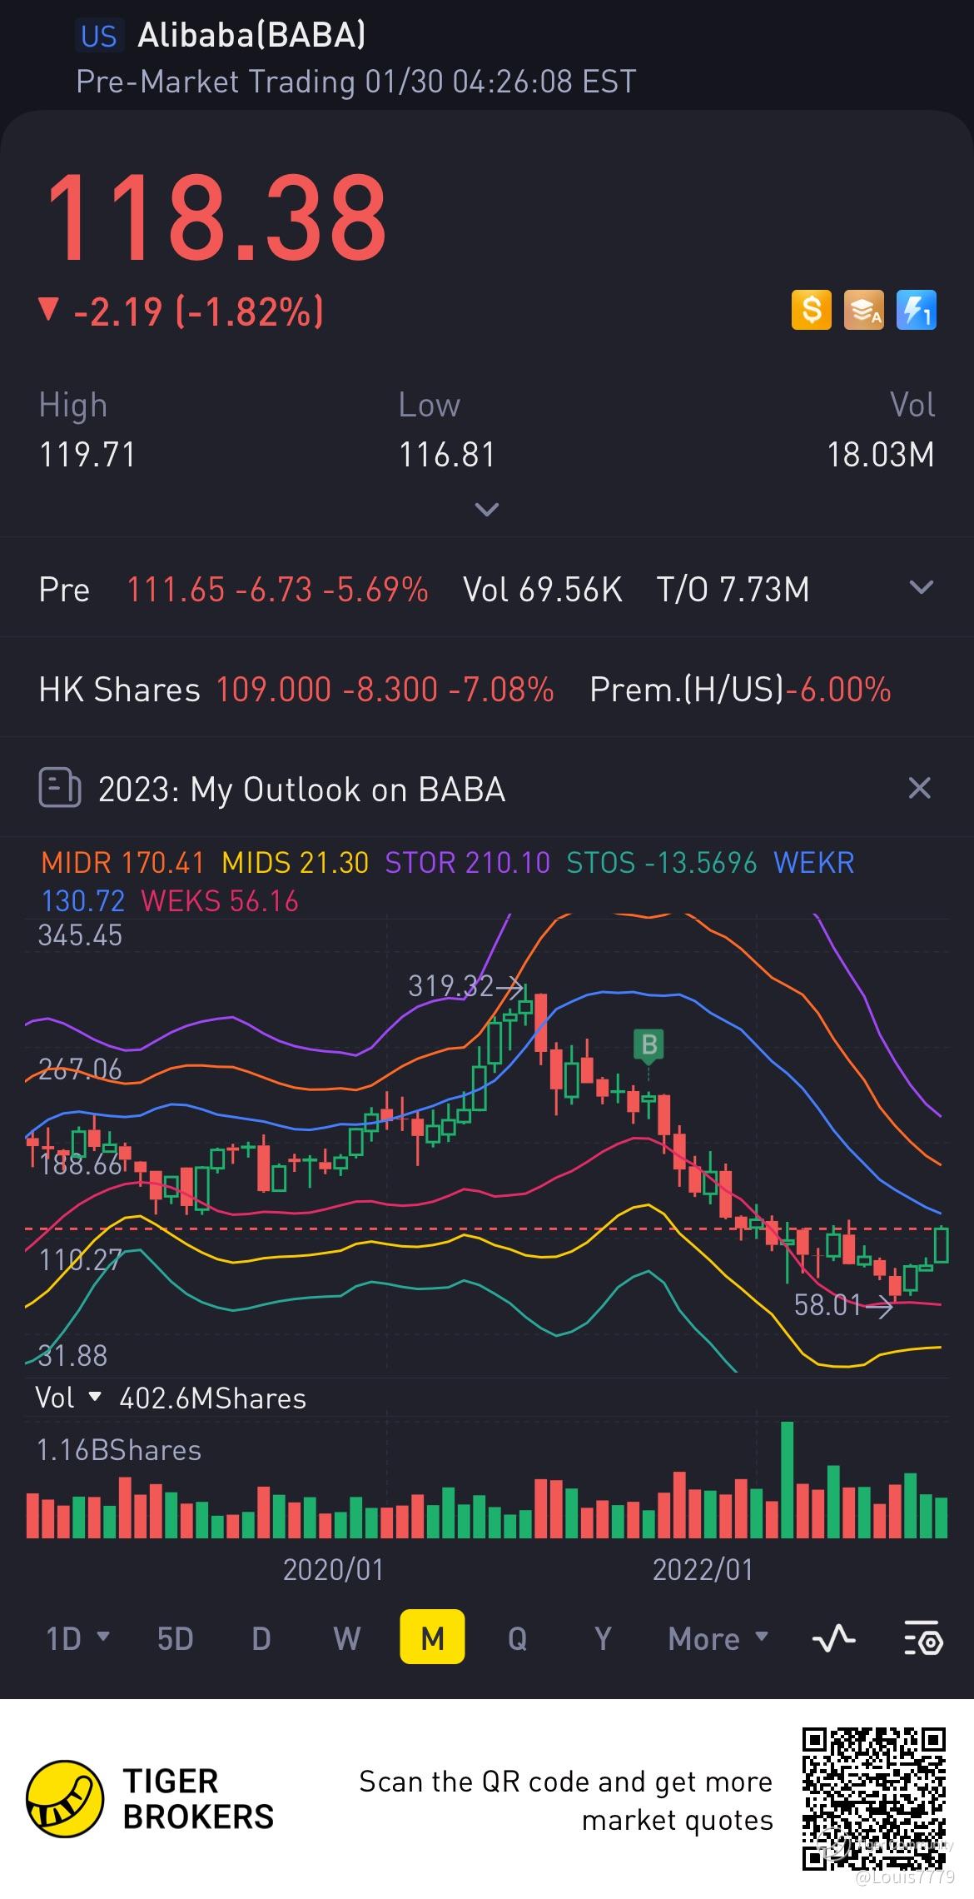Tap the STOS -13.5696 indicator label

coord(662,862)
